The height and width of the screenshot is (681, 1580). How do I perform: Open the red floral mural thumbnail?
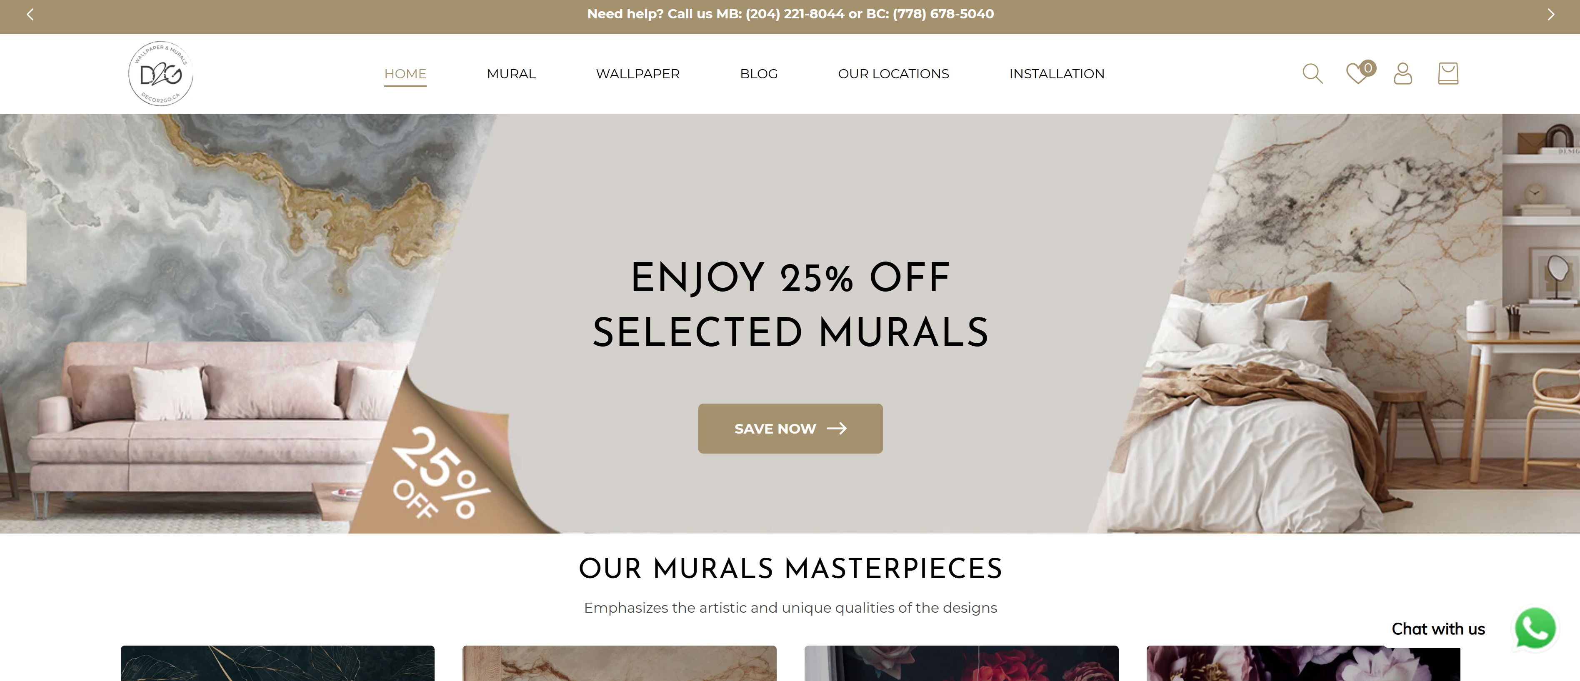pos(961,663)
